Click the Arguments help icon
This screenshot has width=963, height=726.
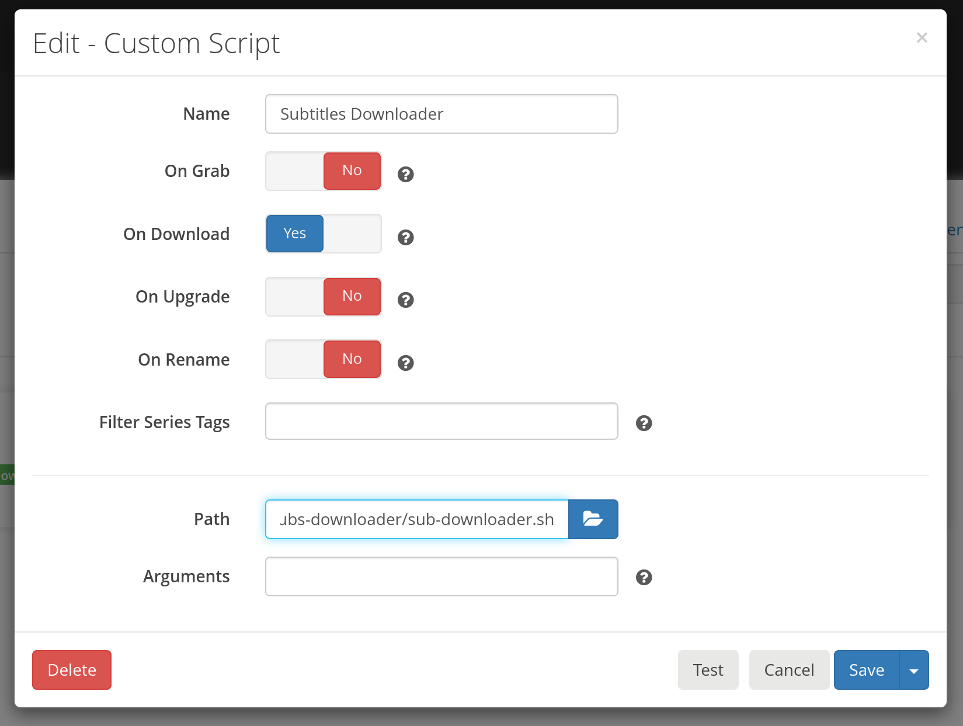(644, 577)
